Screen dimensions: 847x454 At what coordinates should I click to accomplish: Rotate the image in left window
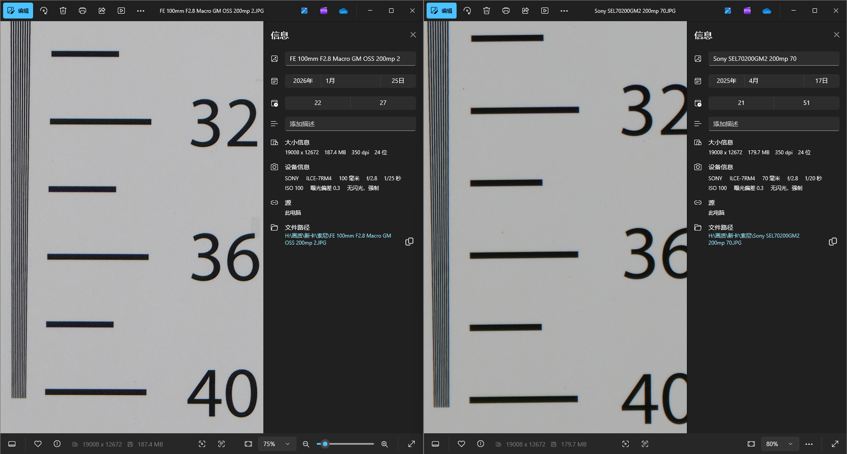44,11
